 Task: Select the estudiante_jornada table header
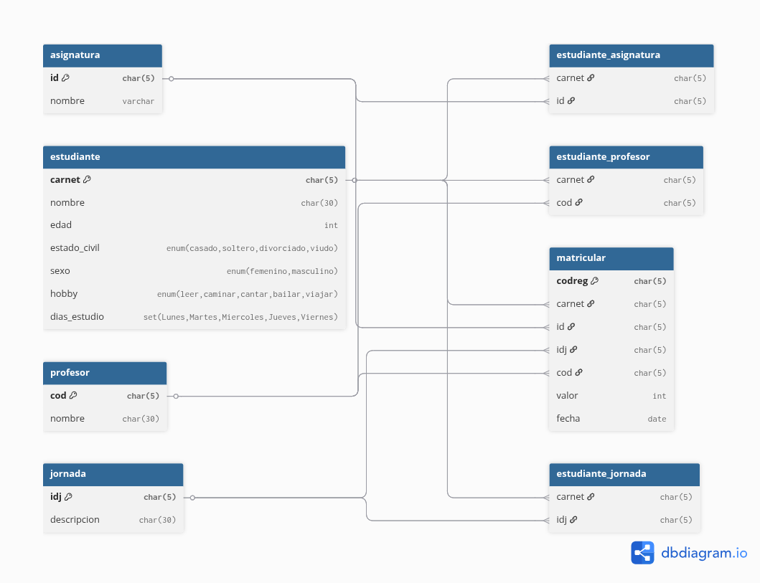[624, 474]
